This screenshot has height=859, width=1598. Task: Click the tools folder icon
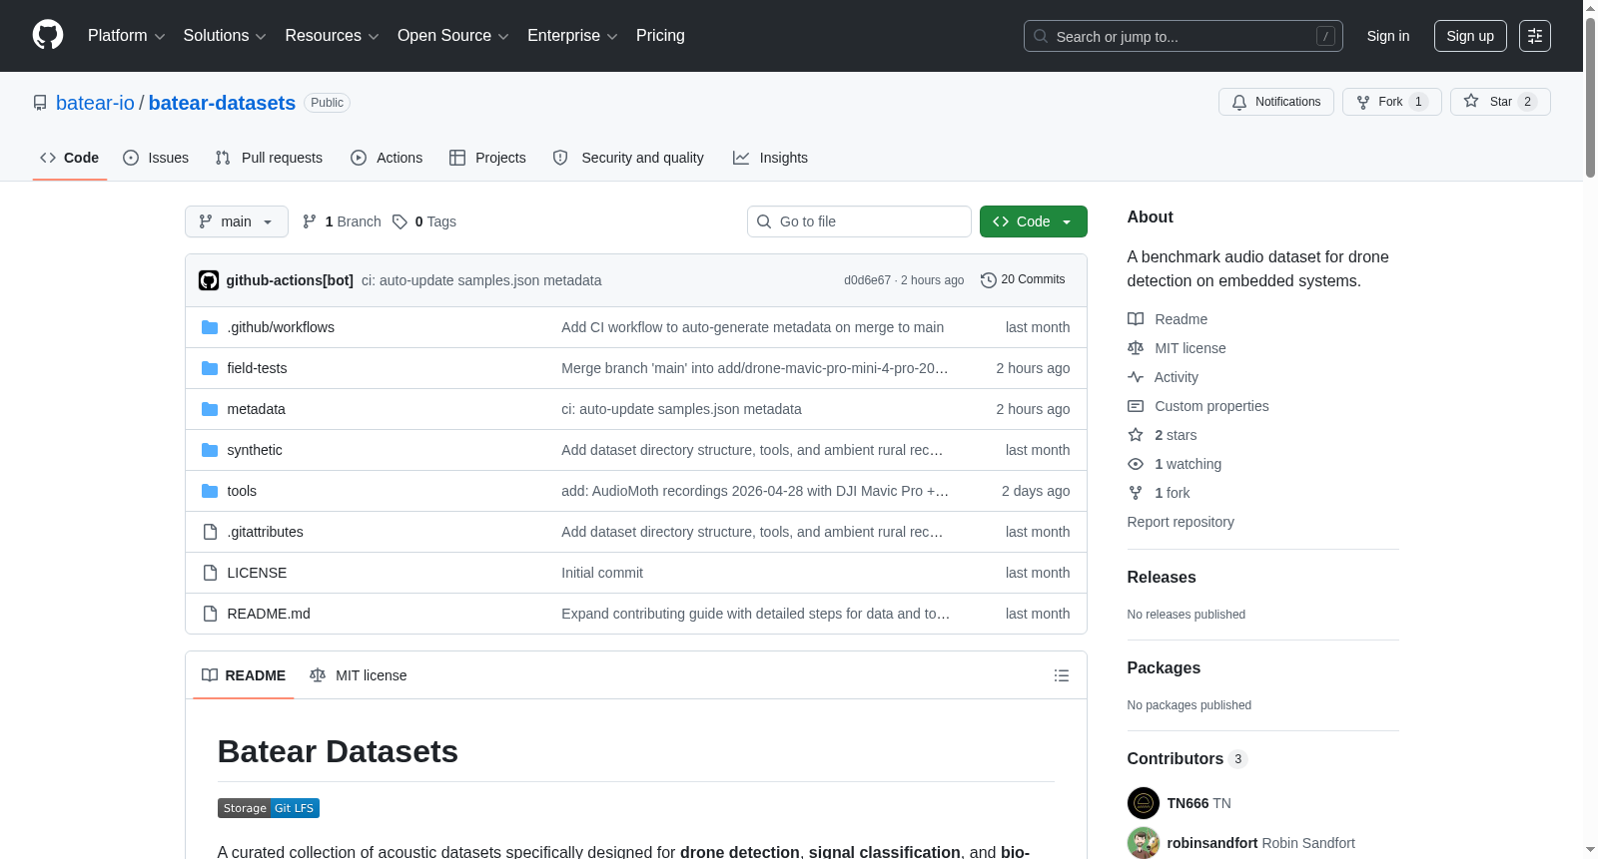pyautogui.click(x=210, y=491)
